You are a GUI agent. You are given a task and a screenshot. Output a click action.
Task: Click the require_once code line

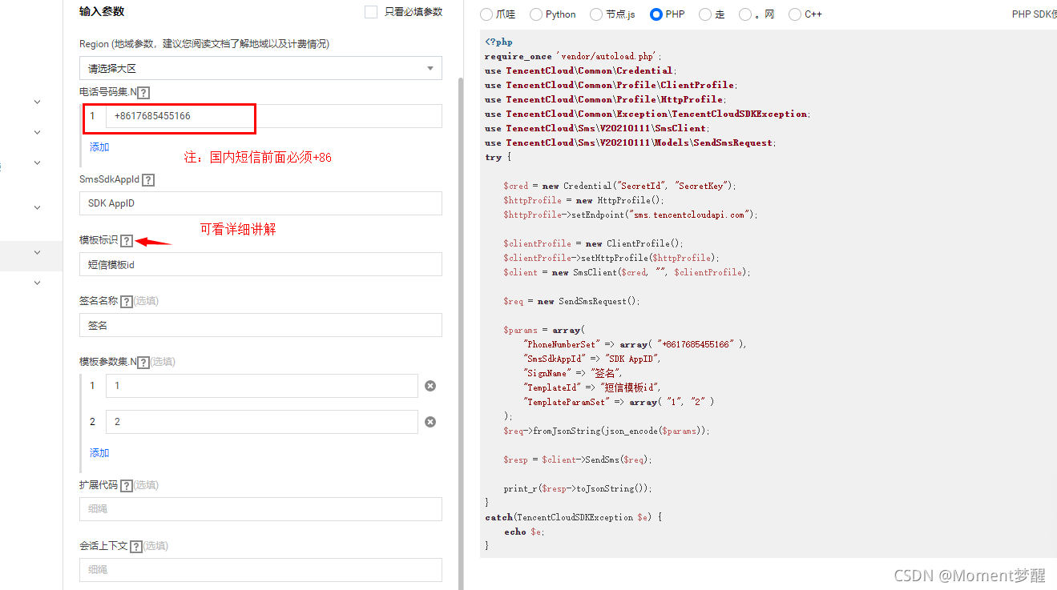573,56
